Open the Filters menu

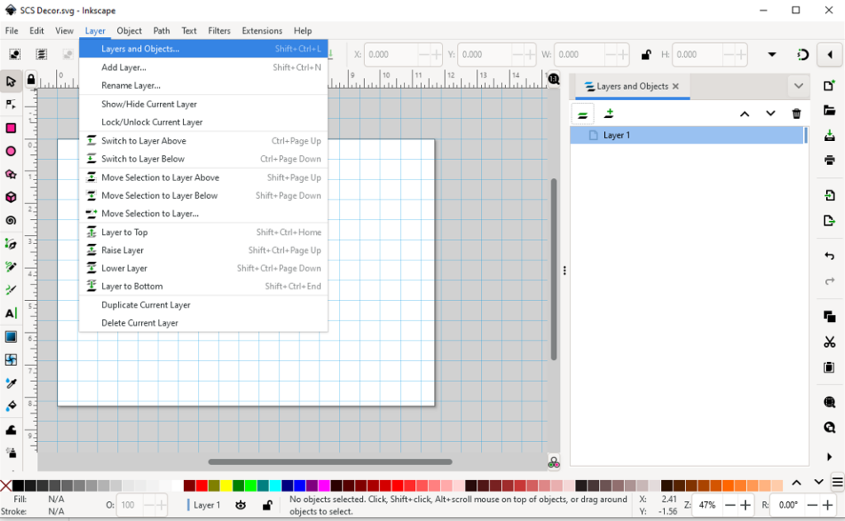tap(219, 31)
